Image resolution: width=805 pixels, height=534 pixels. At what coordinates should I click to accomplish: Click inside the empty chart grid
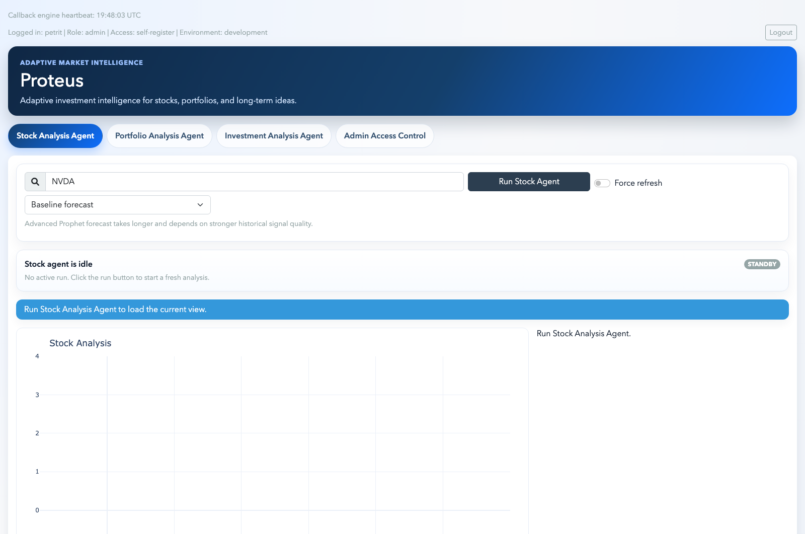click(x=277, y=433)
